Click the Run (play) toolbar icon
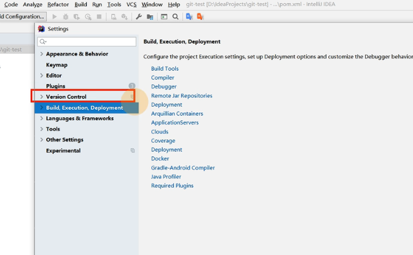This screenshot has width=413, height=255. click(x=54, y=17)
